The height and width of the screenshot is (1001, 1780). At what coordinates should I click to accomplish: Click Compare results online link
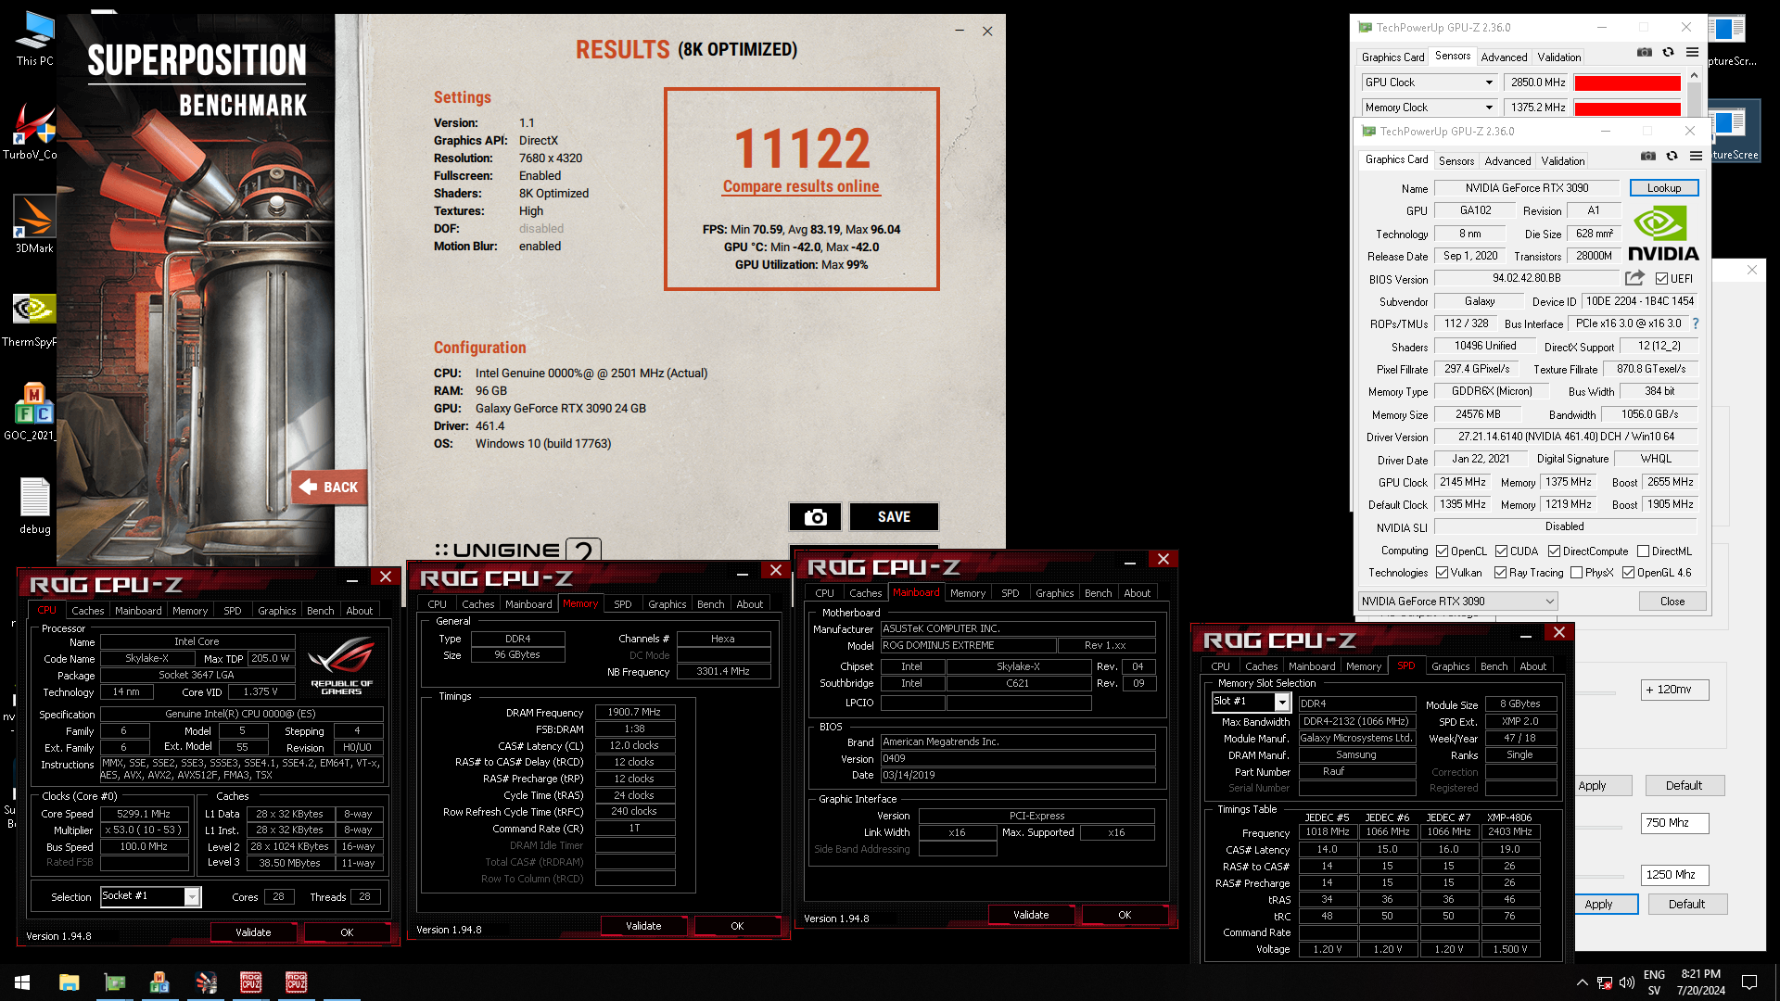coord(801,186)
